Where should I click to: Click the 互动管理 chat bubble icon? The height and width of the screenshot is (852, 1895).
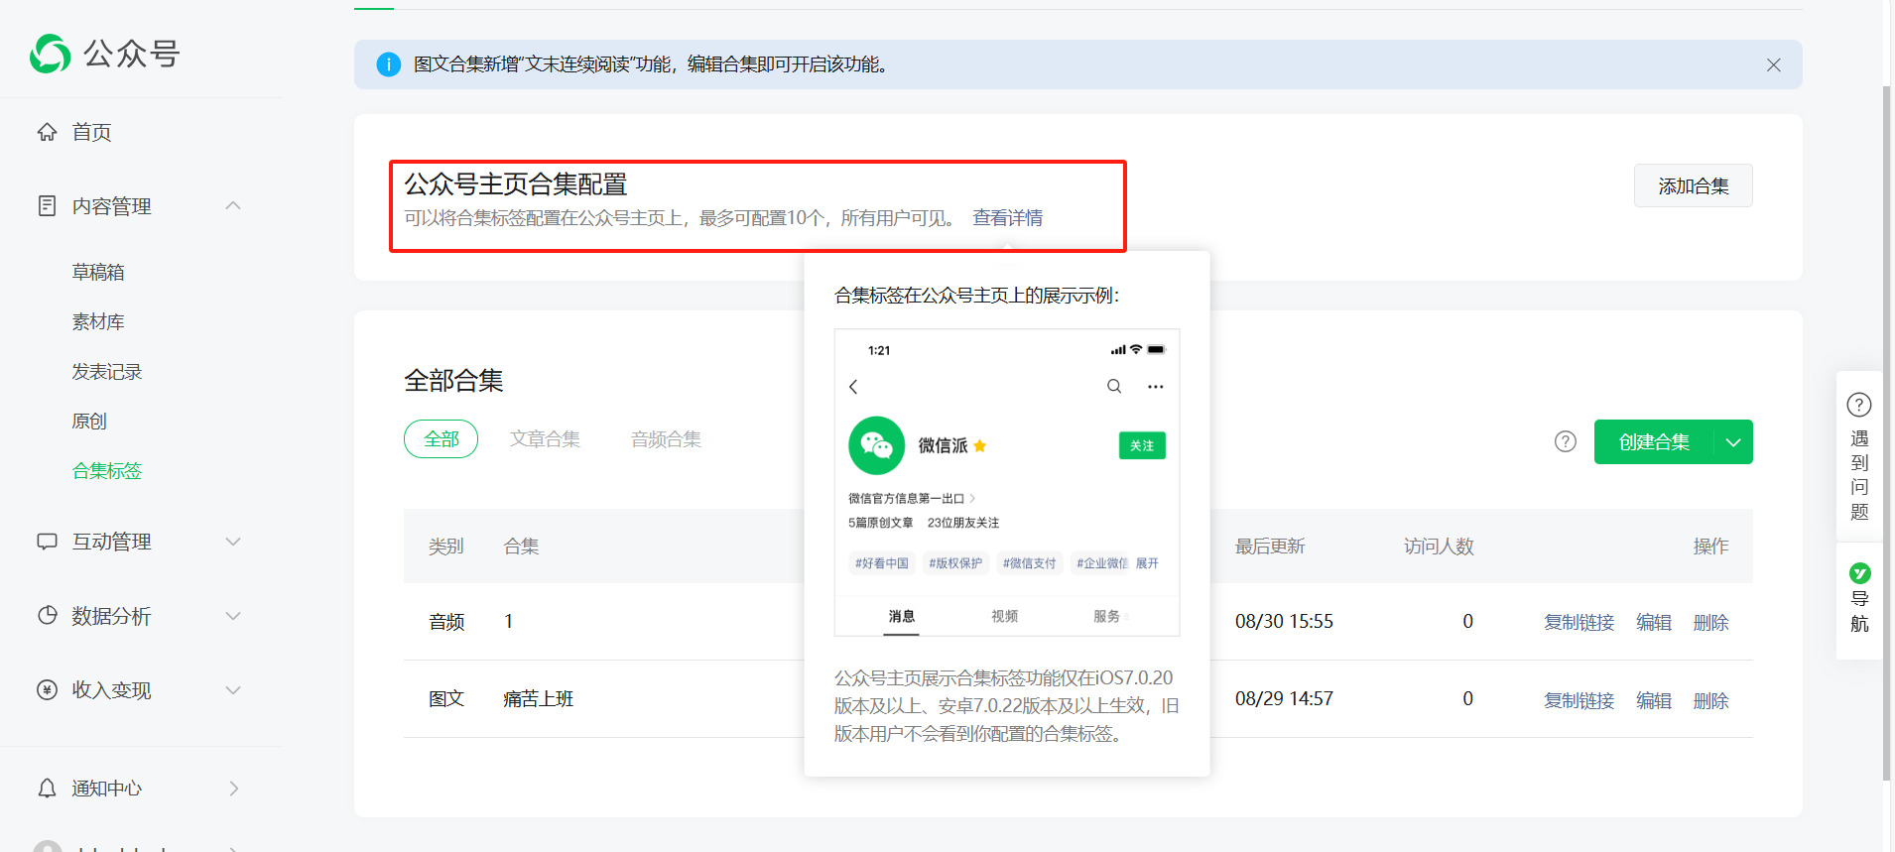point(47,542)
